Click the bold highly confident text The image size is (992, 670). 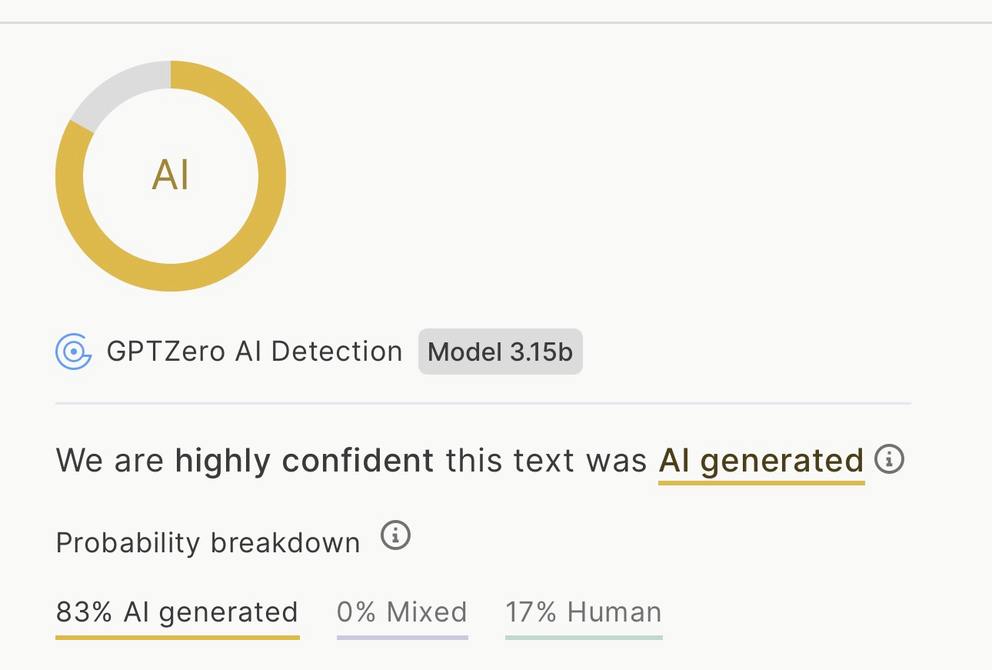305,460
